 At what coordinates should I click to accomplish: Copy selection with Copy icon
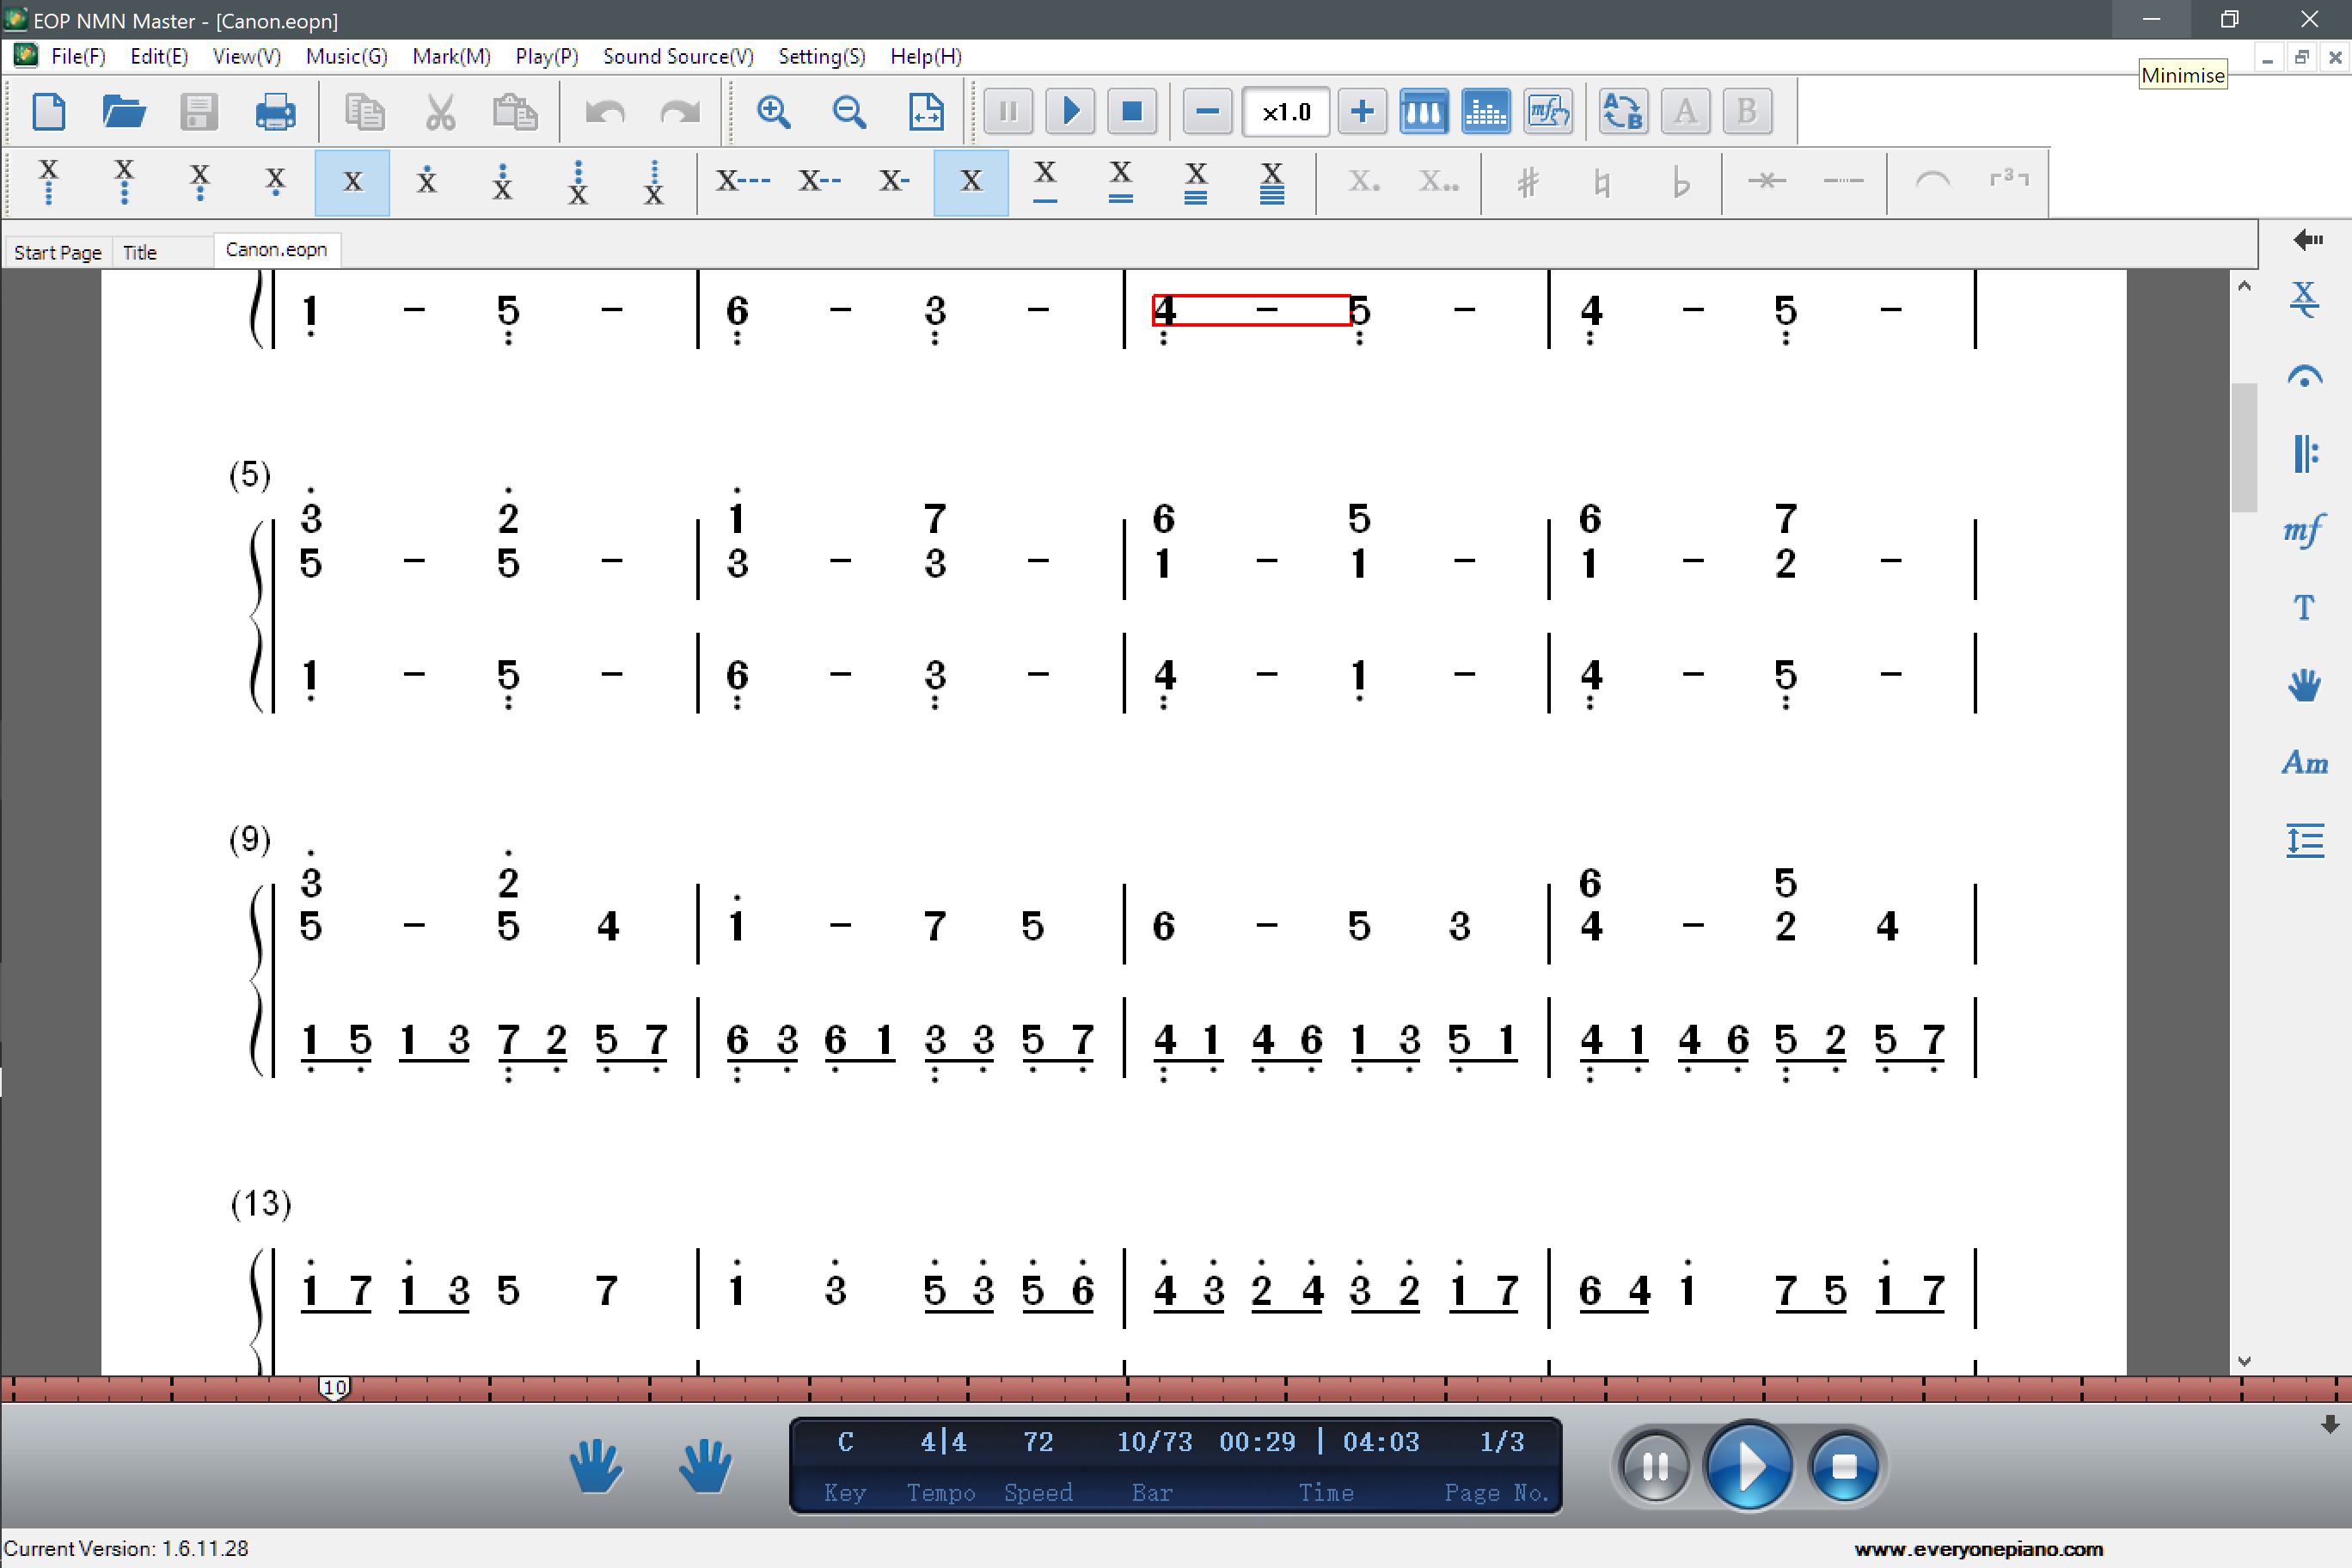click(364, 111)
